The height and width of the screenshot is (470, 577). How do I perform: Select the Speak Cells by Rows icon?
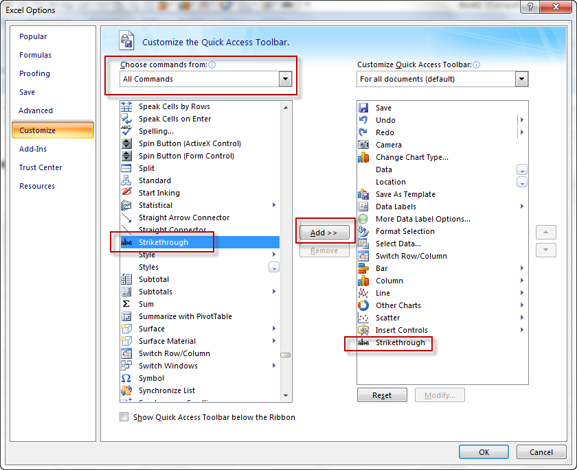(126, 106)
